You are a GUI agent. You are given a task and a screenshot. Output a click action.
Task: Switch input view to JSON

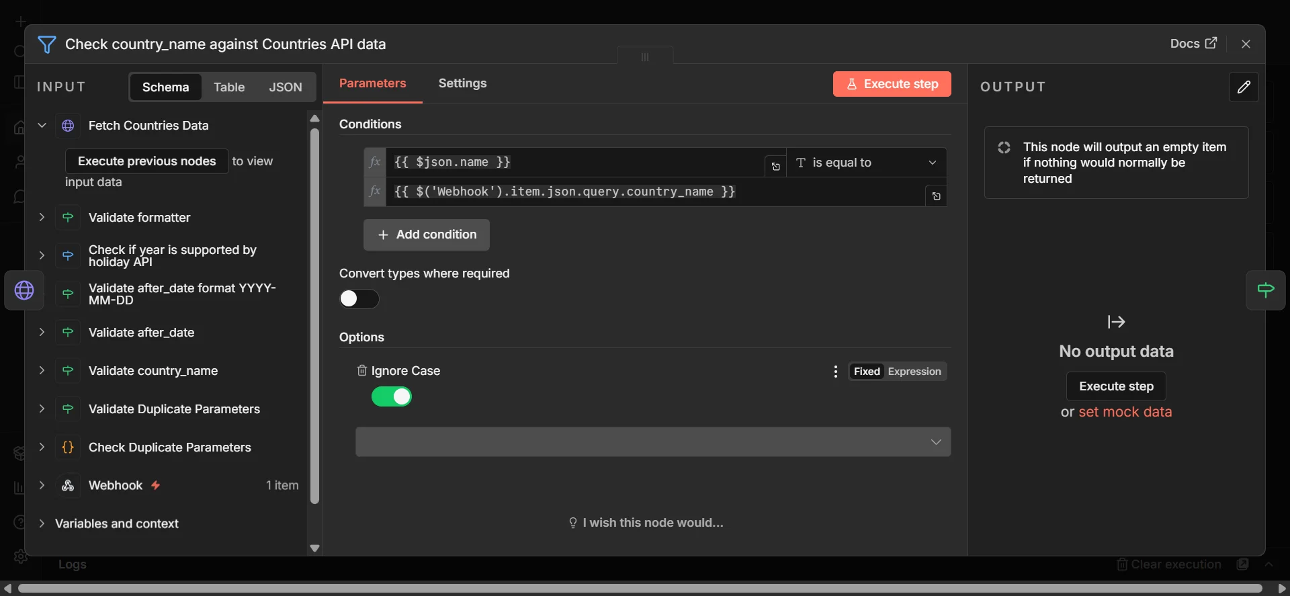(286, 87)
